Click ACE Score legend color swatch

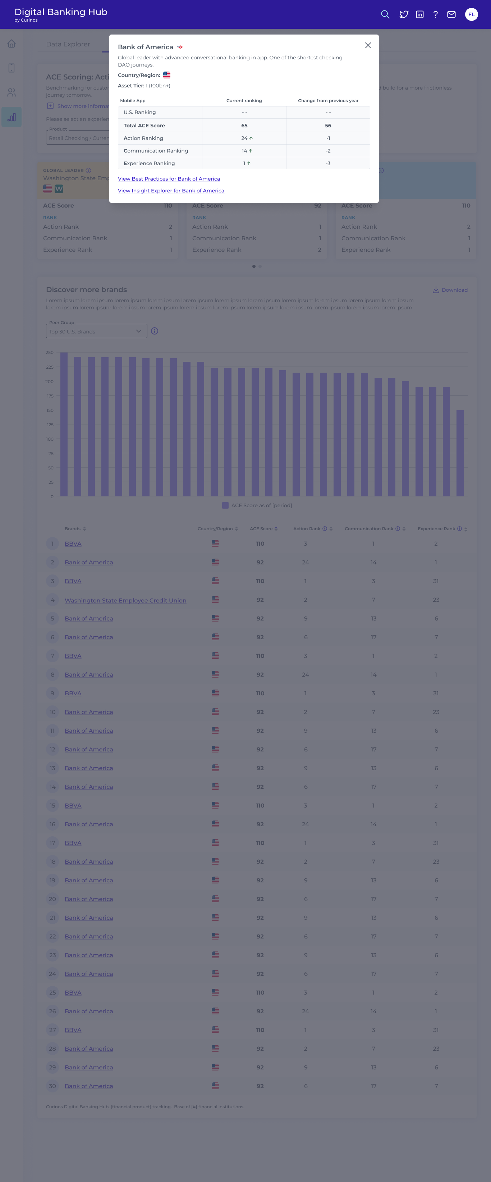point(225,506)
